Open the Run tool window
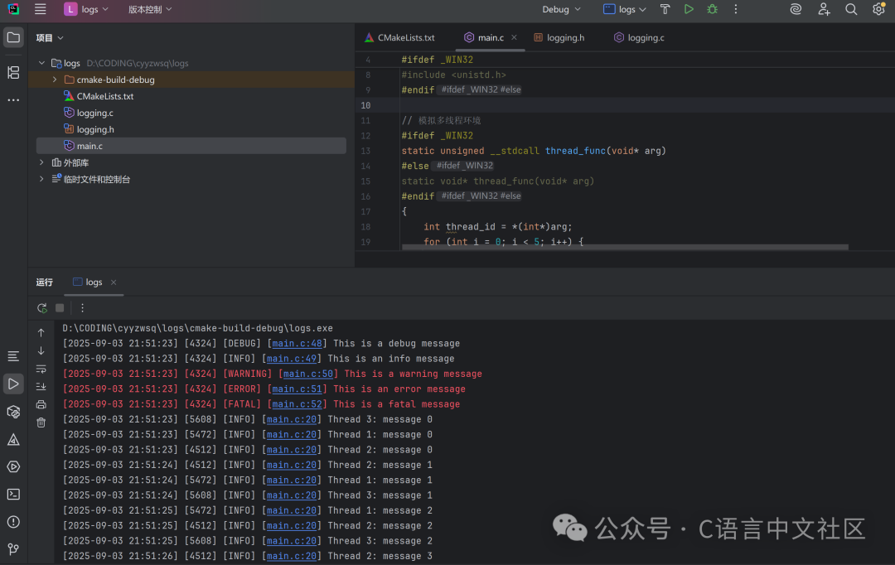Viewport: 895px width, 565px height. 13,384
